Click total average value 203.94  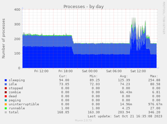[x=124, y=112]
